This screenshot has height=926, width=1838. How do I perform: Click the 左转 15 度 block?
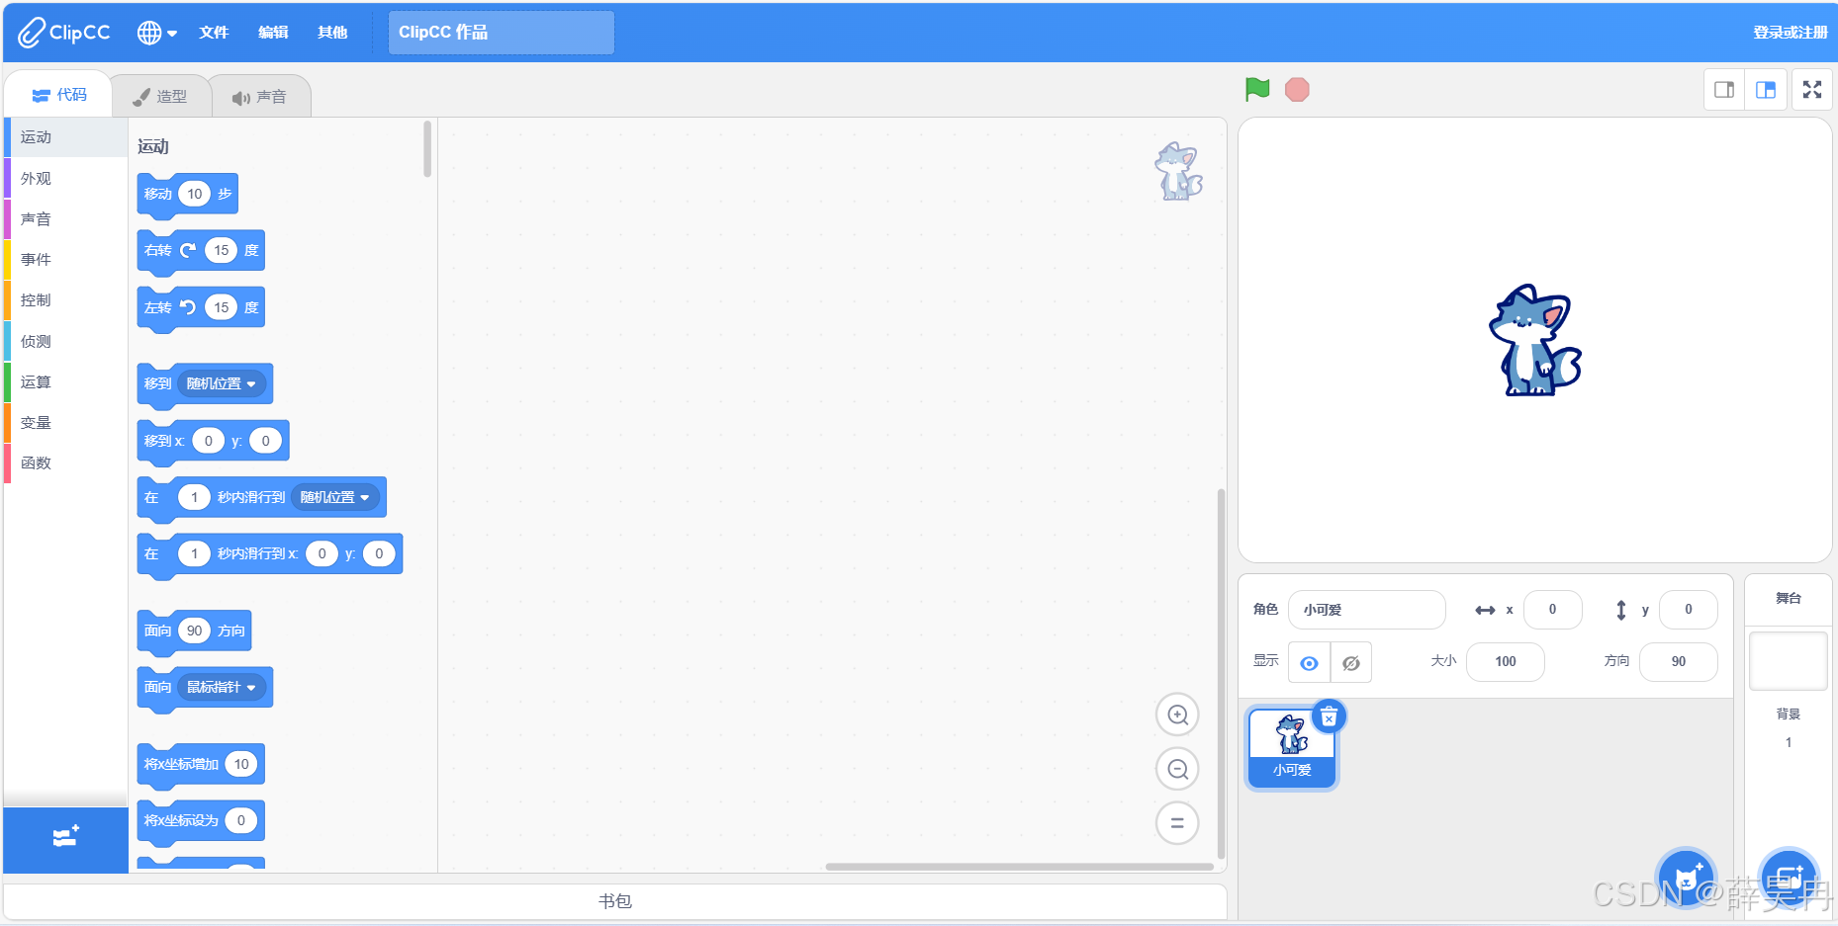201,308
